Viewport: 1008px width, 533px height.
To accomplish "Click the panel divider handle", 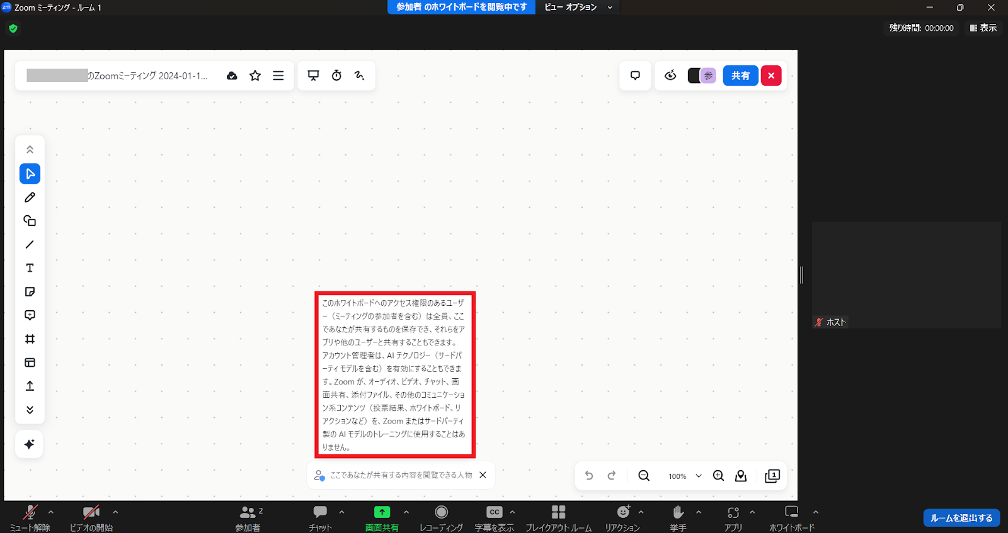I will (x=801, y=275).
